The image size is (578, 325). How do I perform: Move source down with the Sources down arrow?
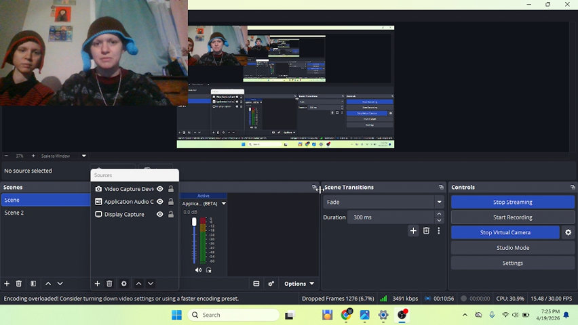click(x=151, y=284)
